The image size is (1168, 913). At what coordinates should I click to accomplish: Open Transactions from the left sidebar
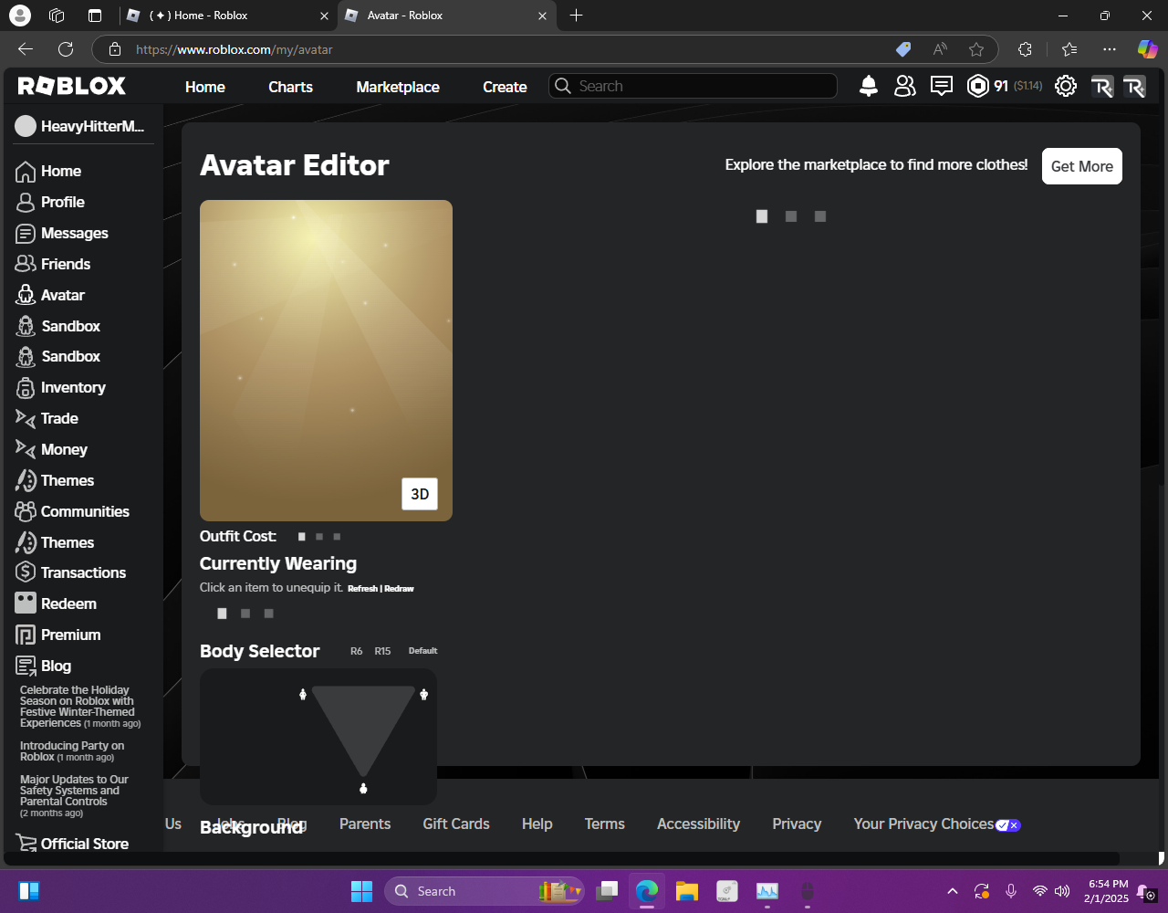coord(82,572)
